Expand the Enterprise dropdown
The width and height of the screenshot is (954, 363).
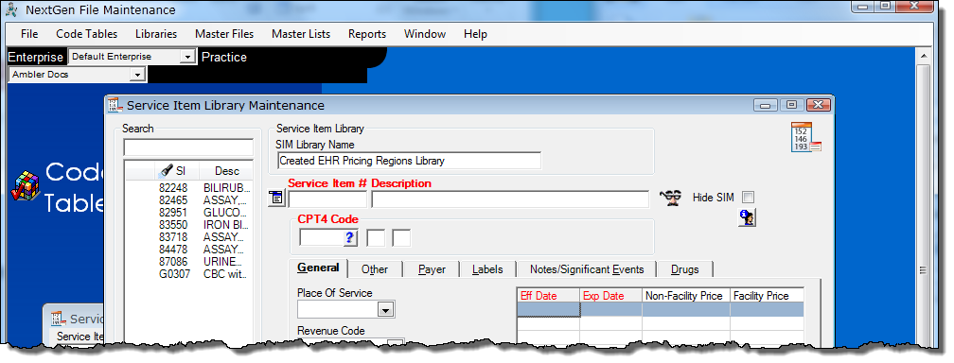(186, 57)
